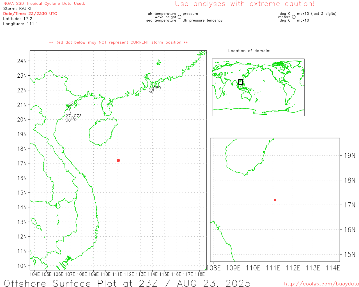Select the 'Longitude: 111.1' line
The width and height of the screenshot is (359, 287).
coord(20,24)
